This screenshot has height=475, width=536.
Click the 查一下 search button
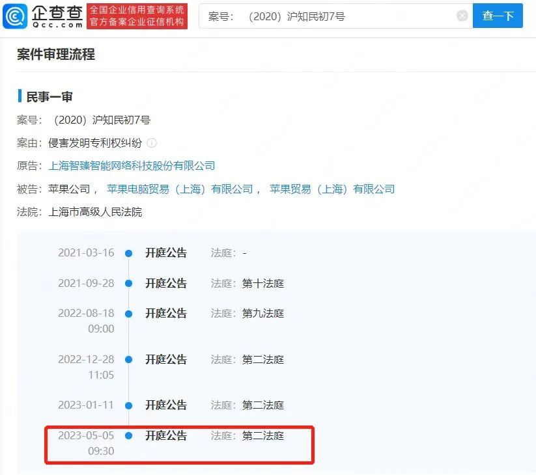[498, 16]
